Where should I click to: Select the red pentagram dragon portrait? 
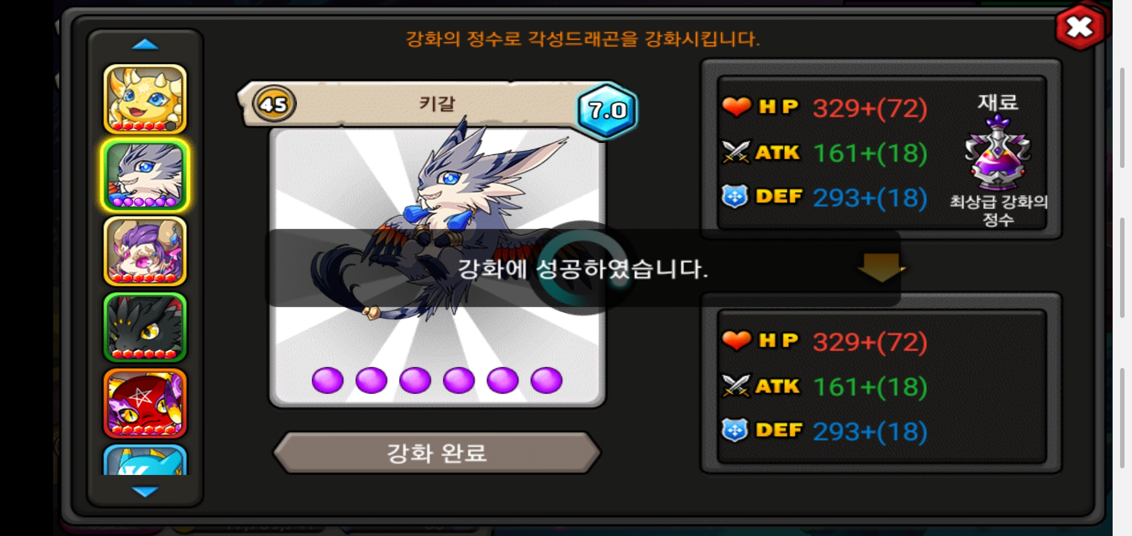coord(145,403)
